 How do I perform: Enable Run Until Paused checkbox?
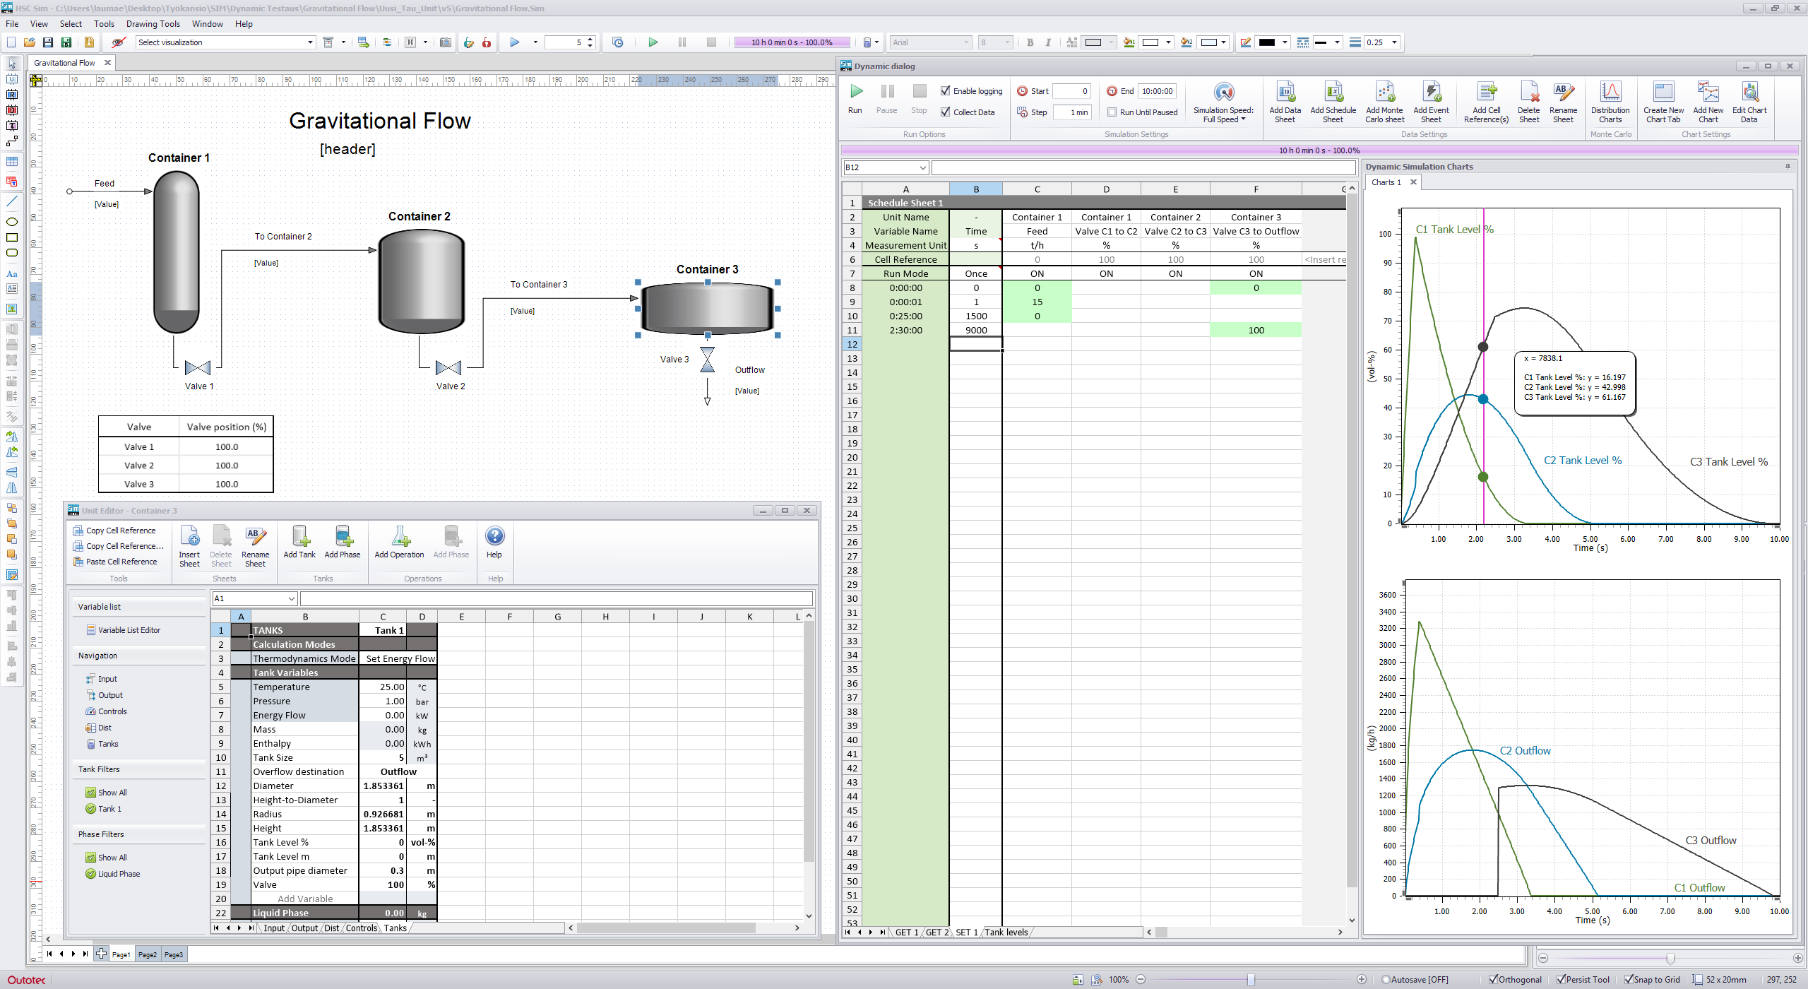[x=1112, y=112]
